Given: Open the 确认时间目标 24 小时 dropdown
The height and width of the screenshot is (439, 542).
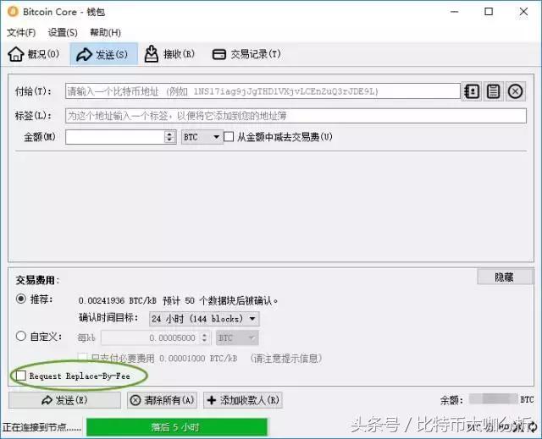Looking at the screenshot, I should click(204, 319).
